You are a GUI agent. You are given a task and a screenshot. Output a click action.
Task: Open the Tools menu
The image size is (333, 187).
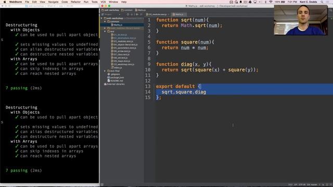point(95,2)
